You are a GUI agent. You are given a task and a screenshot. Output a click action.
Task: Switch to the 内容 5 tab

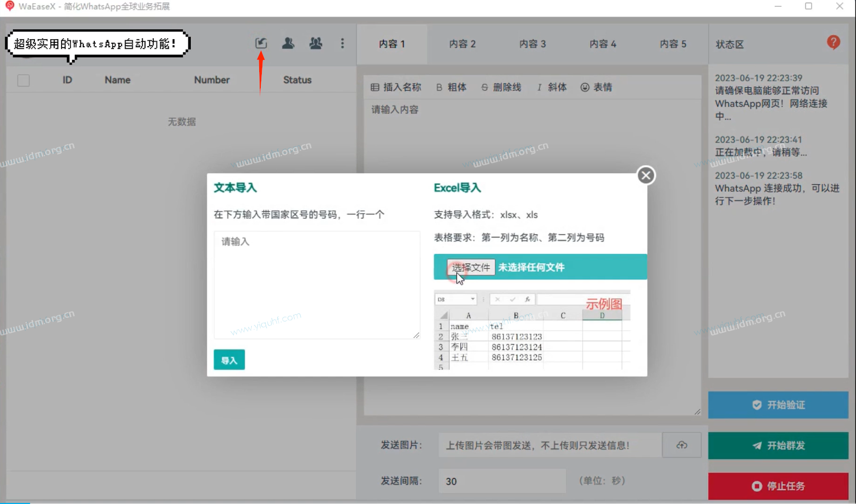(x=673, y=44)
